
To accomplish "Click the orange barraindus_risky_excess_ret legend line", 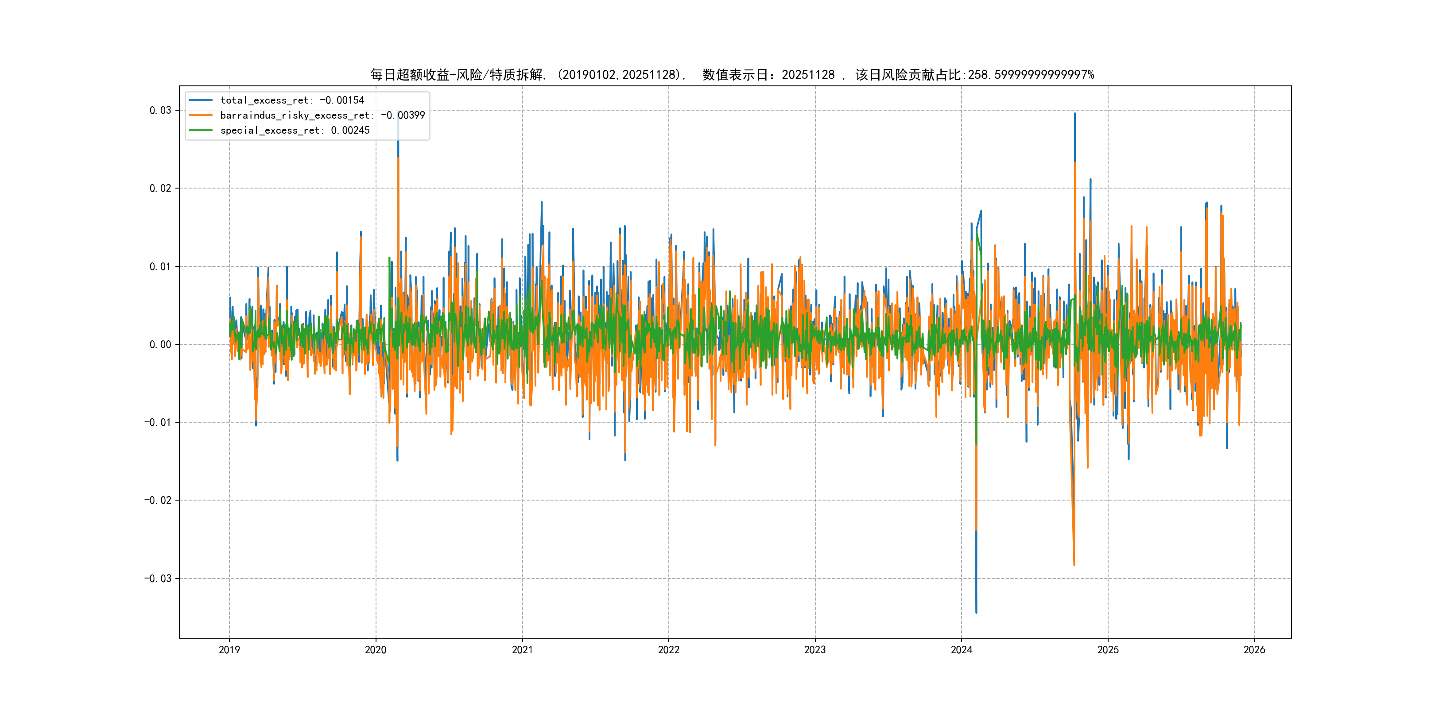I will click(201, 115).
